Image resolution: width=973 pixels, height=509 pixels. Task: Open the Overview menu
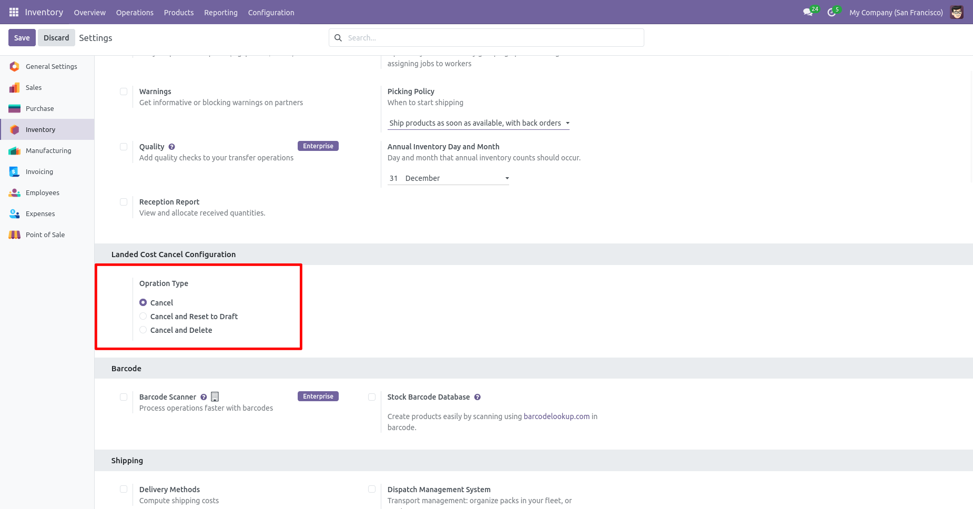(x=89, y=13)
